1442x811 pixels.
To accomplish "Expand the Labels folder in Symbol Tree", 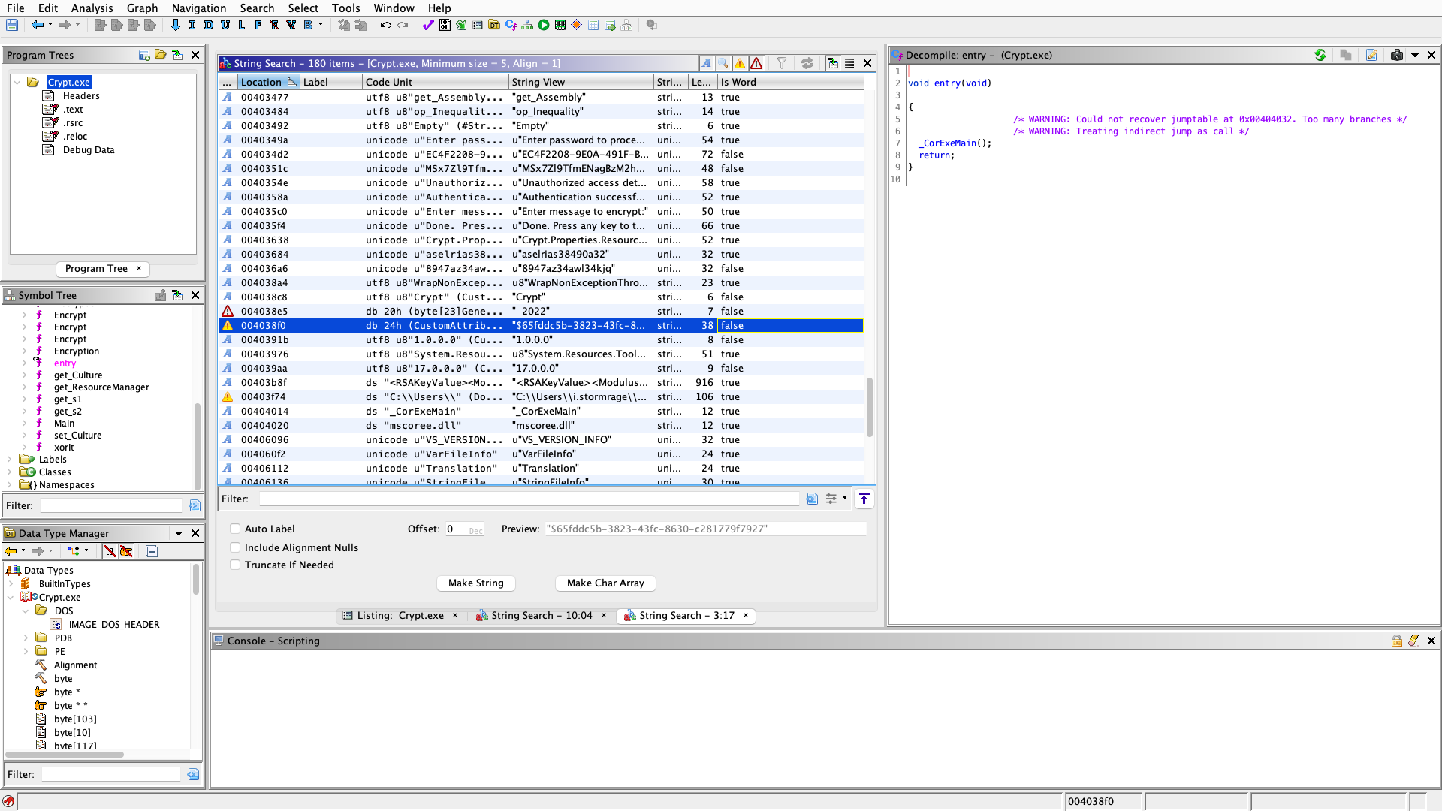I will coord(10,459).
